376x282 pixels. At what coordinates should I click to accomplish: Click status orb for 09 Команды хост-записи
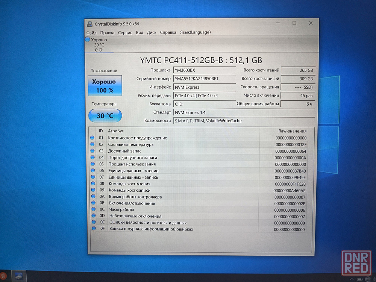tap(93, 190)
